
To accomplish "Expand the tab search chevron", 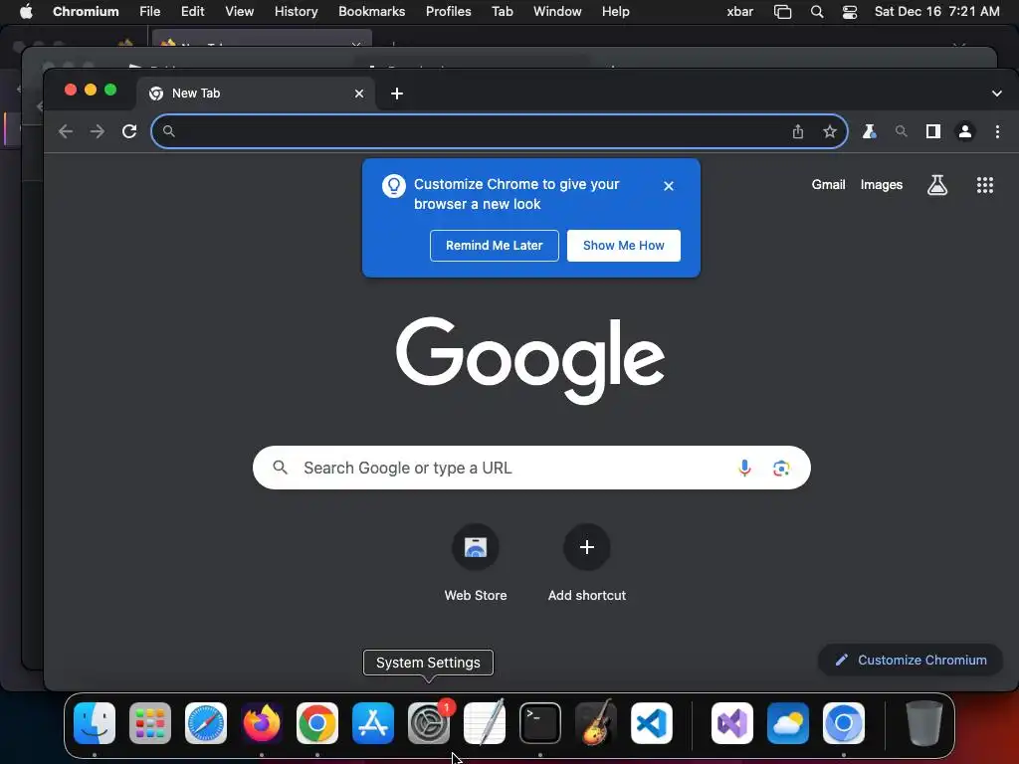I will (x=997, y=94).
